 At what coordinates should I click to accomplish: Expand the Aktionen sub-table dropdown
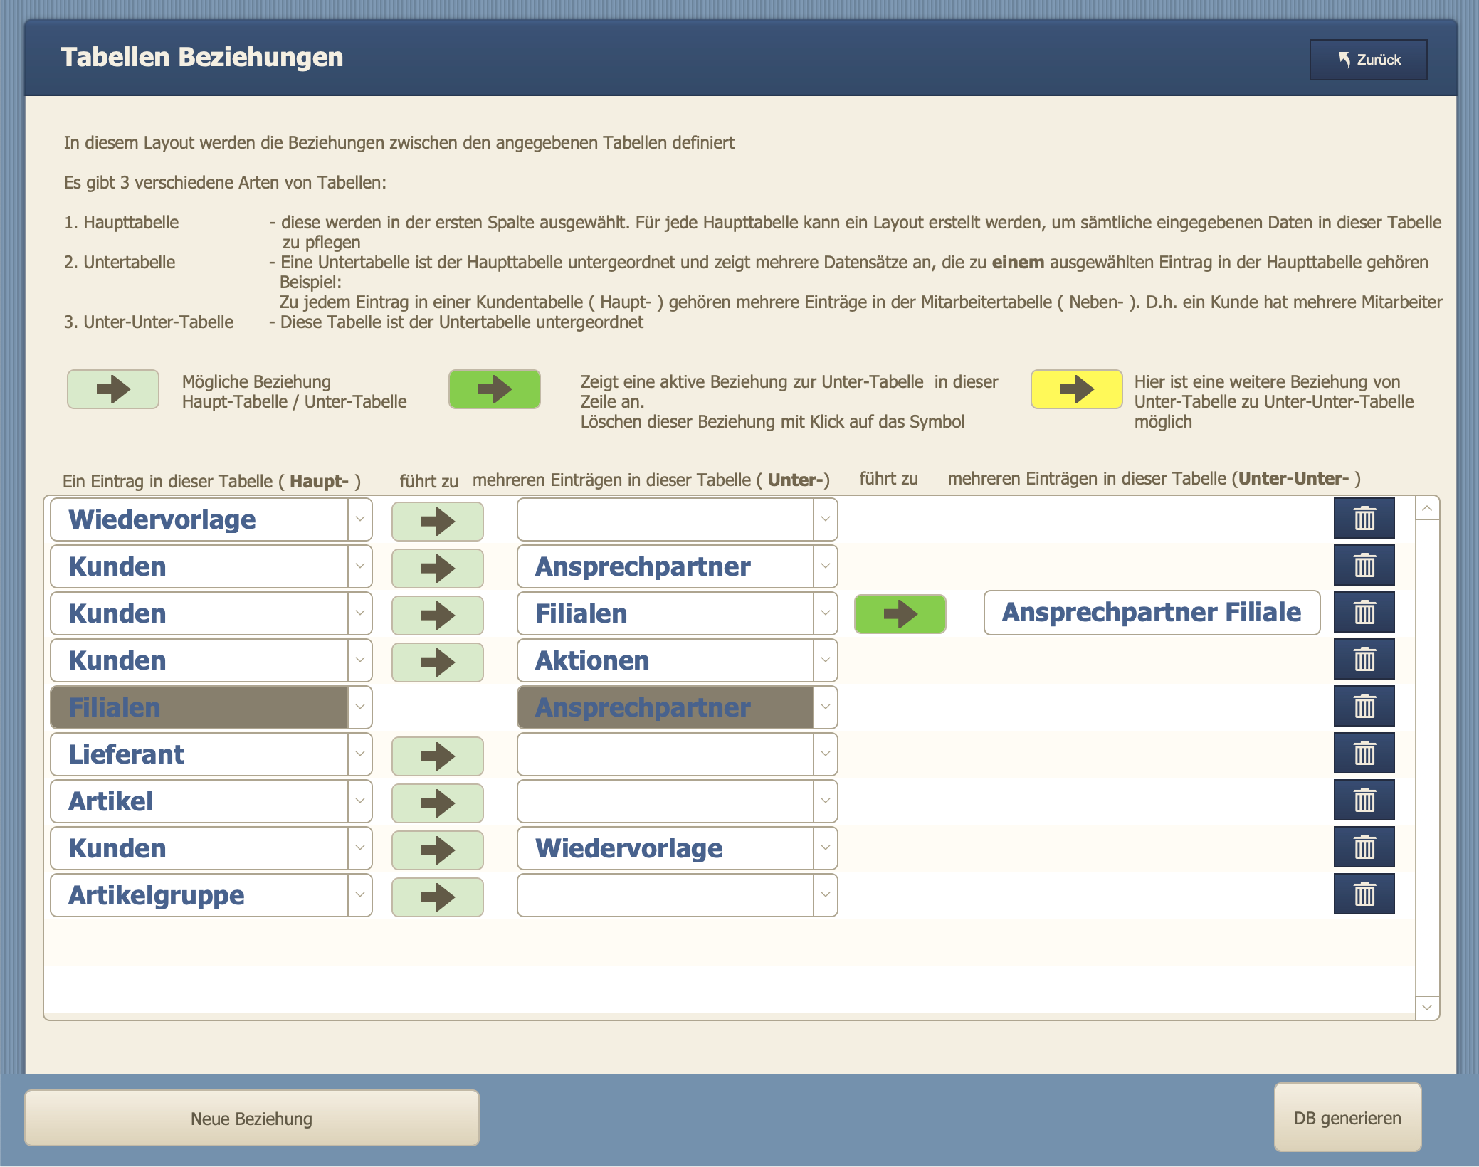pyautogui.click(x=825, y=660)
